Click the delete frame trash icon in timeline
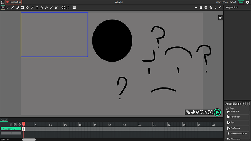This screenshot has height=141, width=251. tap(11, 125)
